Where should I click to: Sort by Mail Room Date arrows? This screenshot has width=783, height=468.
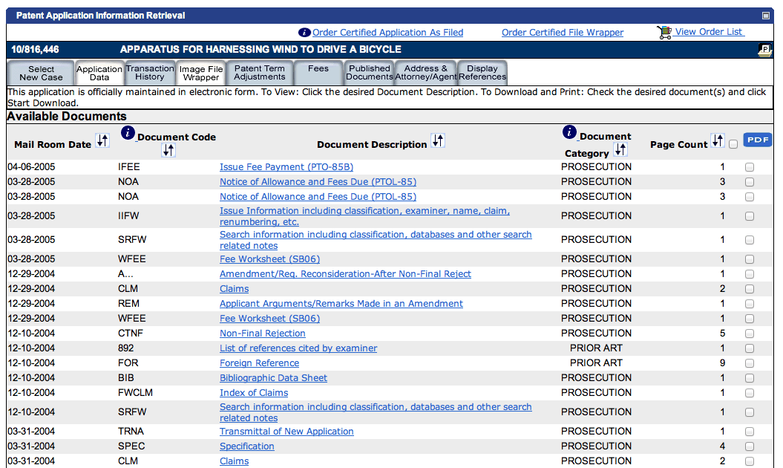(x=102, y=141)
